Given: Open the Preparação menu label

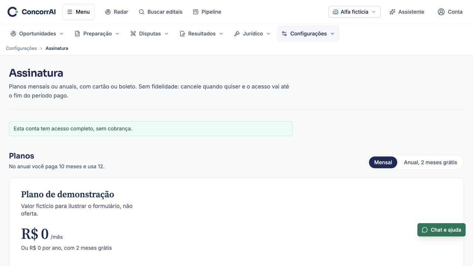Looking at the screenshot, I should point(98,34).
